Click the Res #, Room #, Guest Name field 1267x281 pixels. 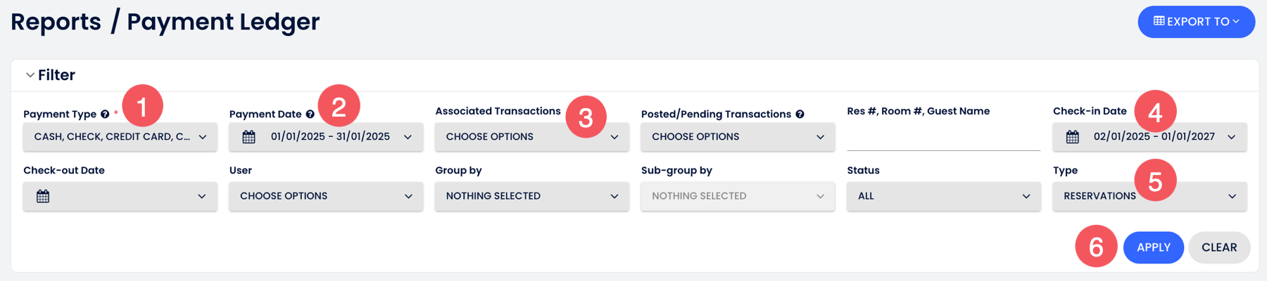point(944,137)
